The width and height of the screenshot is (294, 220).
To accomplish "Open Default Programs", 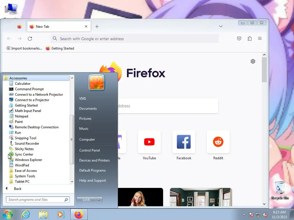I will [92, 170].
